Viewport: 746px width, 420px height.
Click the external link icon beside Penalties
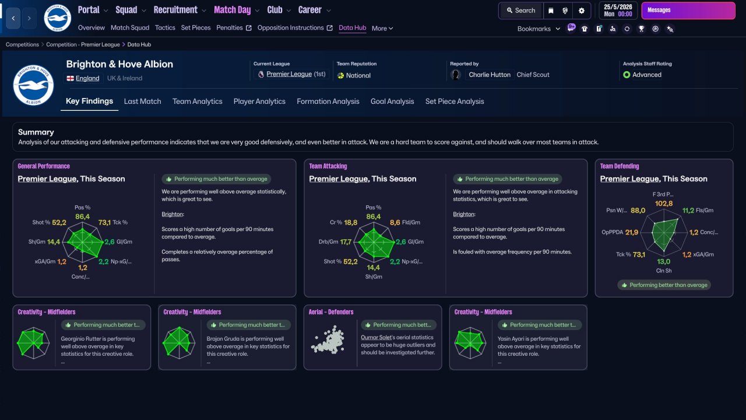coord(249,28)
